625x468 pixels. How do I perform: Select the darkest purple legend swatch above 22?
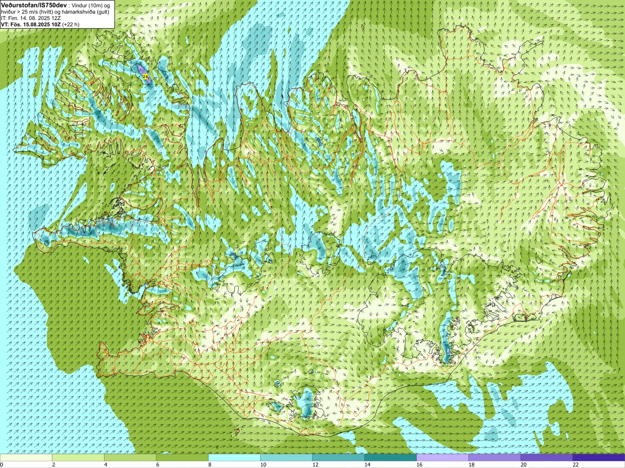click(x=599, y=458)
